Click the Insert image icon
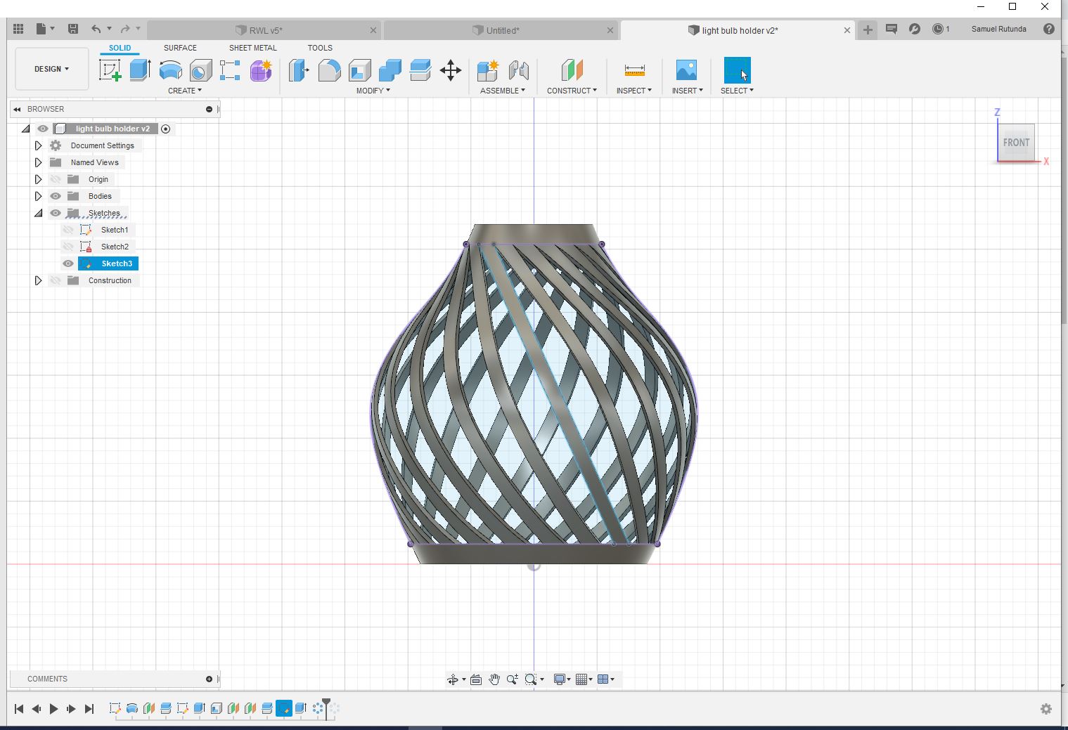Screen dimensions: 1068x730 coord(686,70)
